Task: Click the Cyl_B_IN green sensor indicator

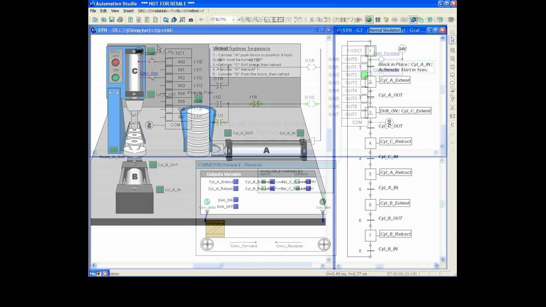Action: [160, 189]
